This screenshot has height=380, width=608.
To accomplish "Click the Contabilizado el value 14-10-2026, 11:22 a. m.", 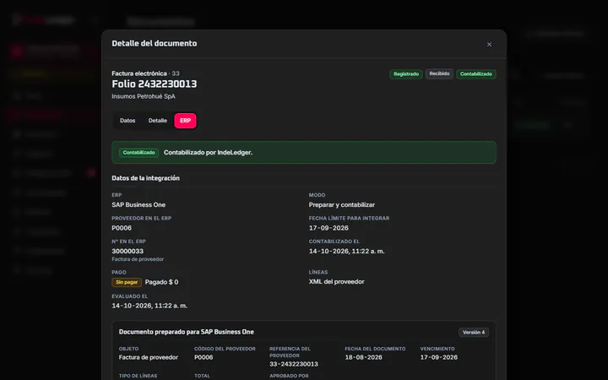I will [347, 252].
